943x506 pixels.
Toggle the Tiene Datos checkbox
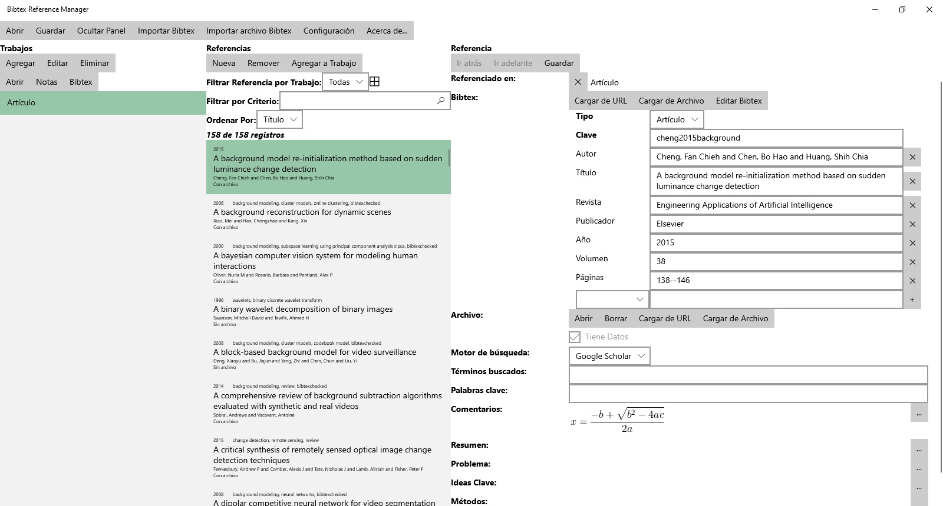click(x=575, y=337)
